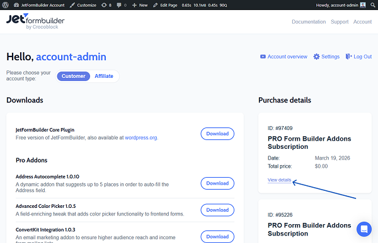Open Account overview
Image resolution: width=378 pixels, height=243 pixels.
click(x=283, y=57)
